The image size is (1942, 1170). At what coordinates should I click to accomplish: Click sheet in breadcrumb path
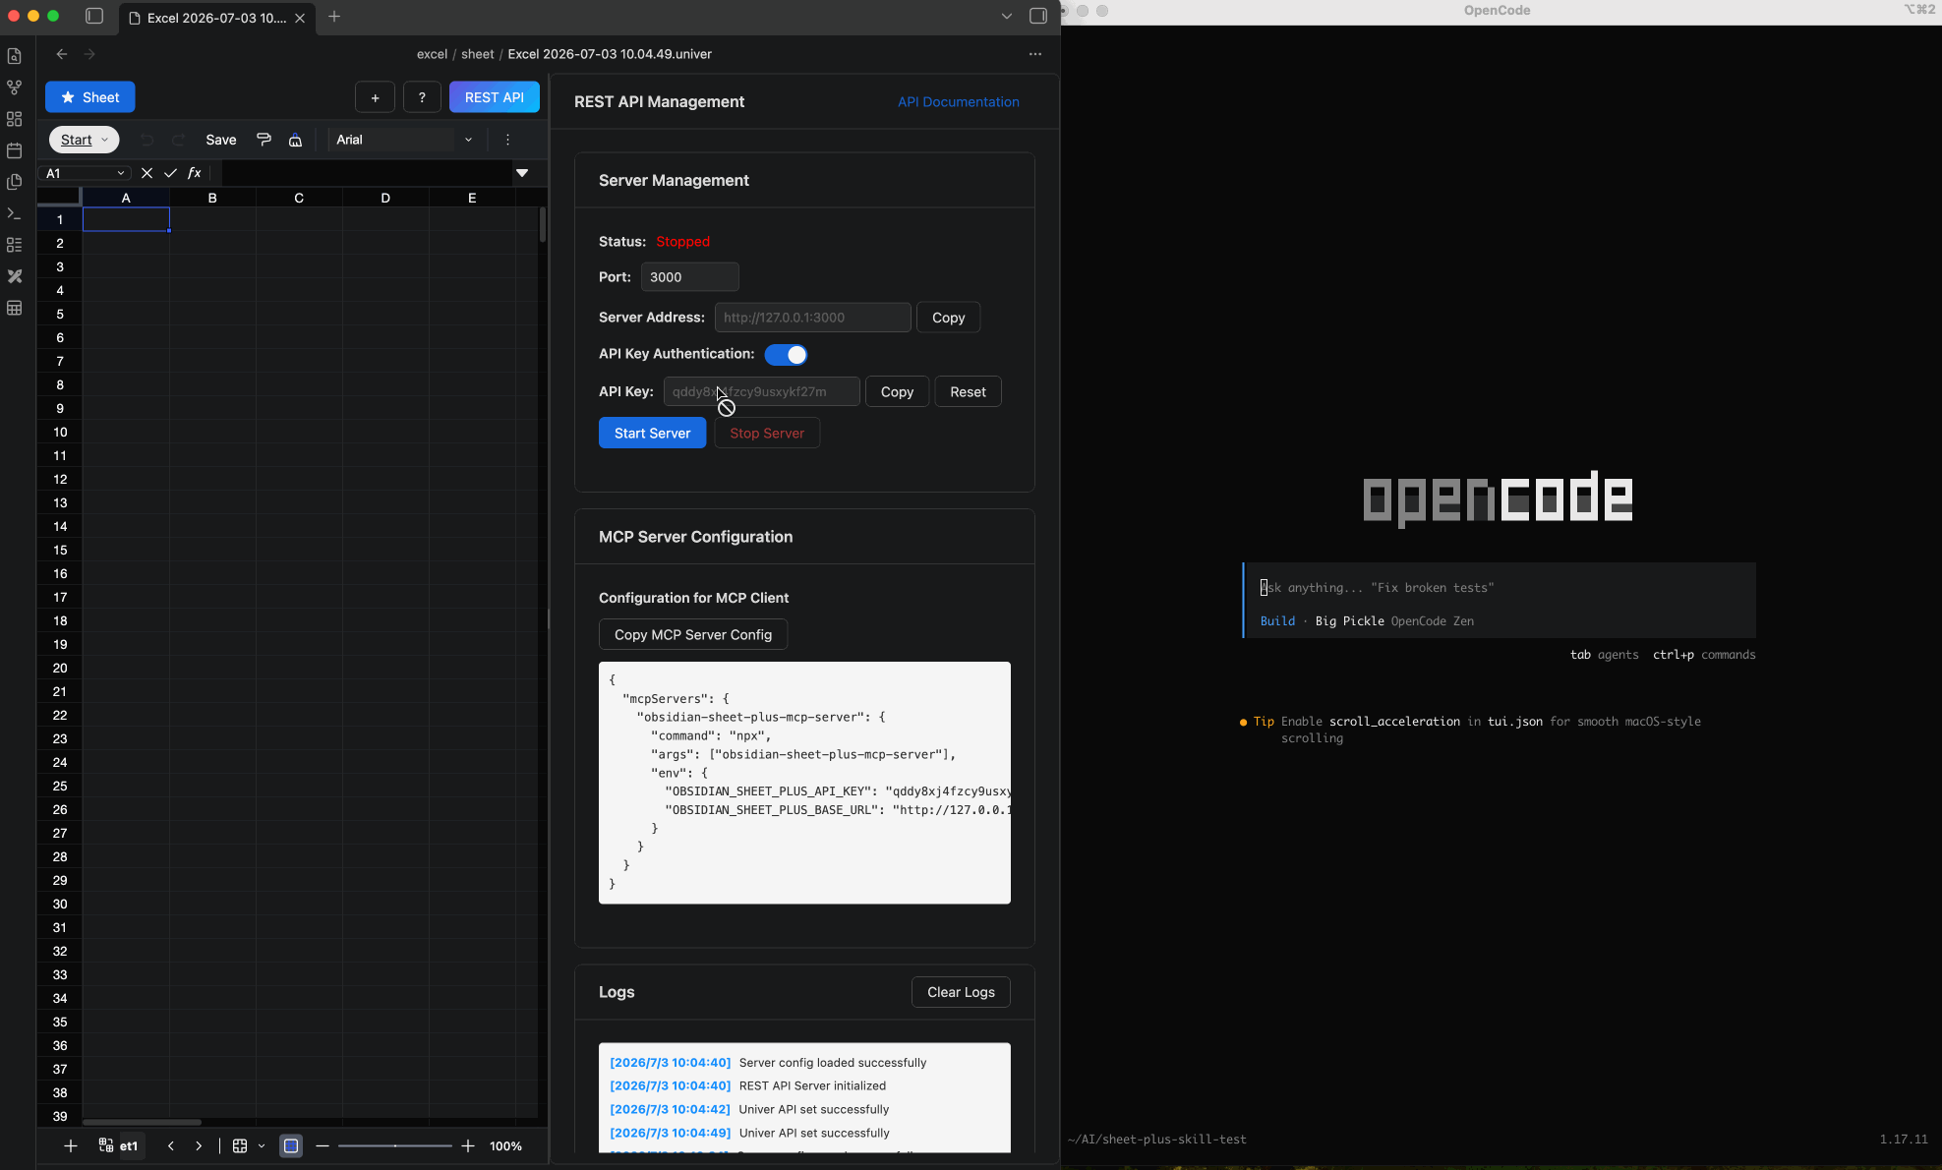pos(477,54)
